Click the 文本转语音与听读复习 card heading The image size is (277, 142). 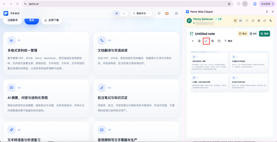(24, 140)
